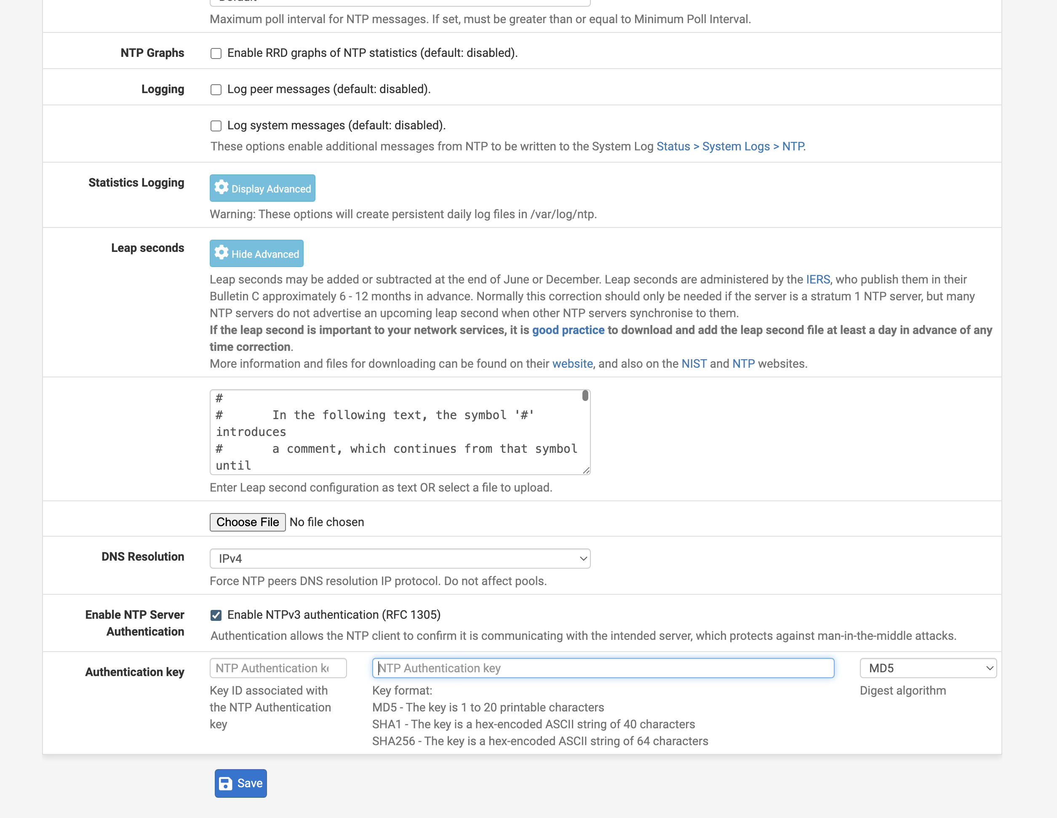Click the resize grip of leap seconds textarea
The height and width of the screenshot is (818, 1057).
click(586, 470)
